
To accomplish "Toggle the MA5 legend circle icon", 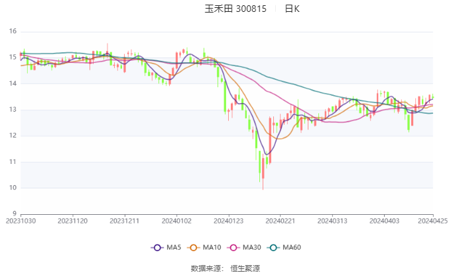I will click(157, 248).
